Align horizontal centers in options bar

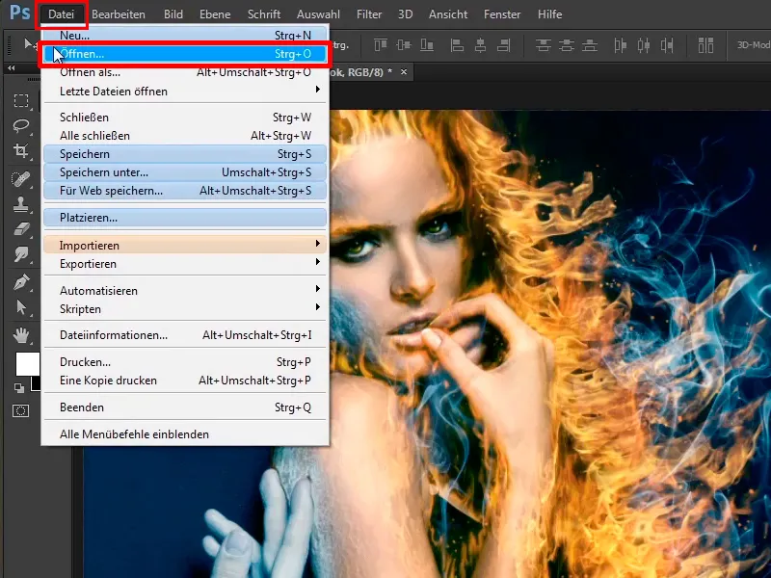(x=480, y=45)
